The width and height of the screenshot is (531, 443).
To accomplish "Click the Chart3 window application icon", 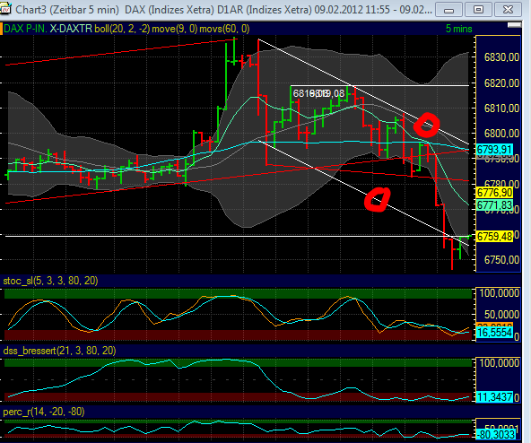I will 5,9.
